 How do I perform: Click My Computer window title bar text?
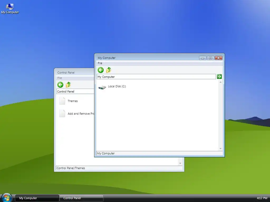tap(107, 58)
